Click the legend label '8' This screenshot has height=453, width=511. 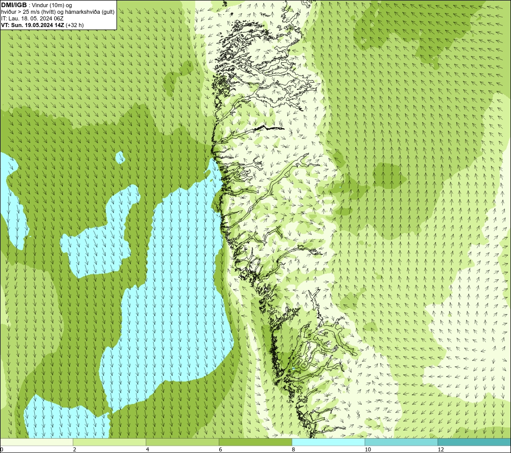tap(294, 449)
